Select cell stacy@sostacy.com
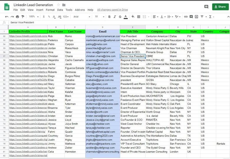 (x=103, y=84)
